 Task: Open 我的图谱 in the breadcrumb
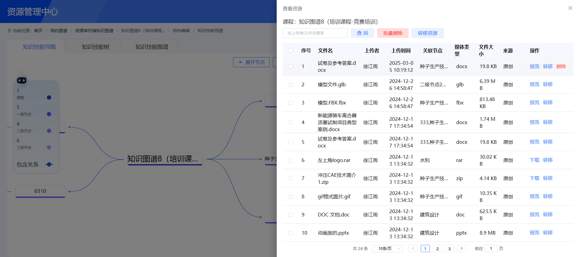pos(59,31)
